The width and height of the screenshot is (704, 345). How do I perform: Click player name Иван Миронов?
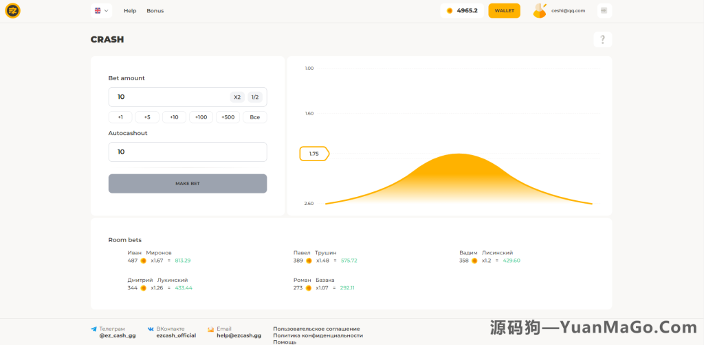149,252
